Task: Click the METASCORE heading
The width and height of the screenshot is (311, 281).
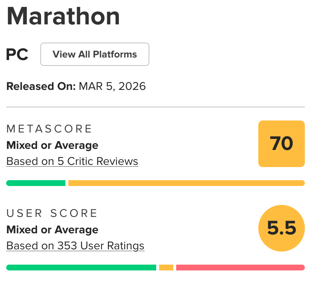Action: pos(49,128)
